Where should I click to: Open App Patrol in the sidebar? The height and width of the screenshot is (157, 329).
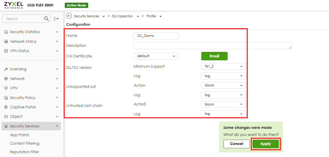coord(19,135)
